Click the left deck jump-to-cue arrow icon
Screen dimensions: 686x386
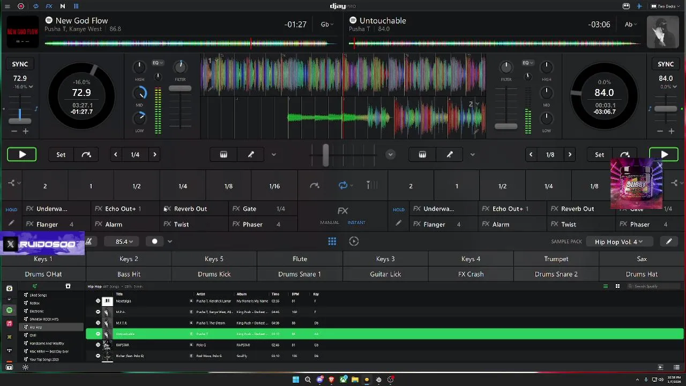[x=86, y=154]
